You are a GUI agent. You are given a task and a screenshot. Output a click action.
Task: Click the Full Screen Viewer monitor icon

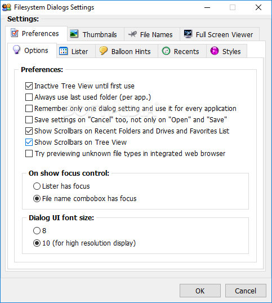pos(188,34)
